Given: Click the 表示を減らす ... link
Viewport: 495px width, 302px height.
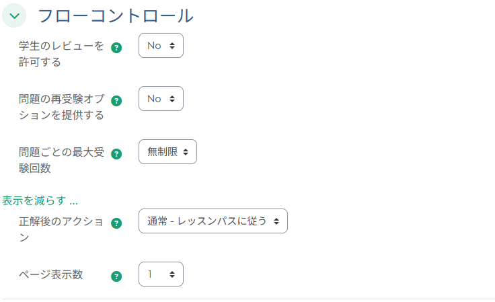Looking at the screenshot, I should point(40,200).
